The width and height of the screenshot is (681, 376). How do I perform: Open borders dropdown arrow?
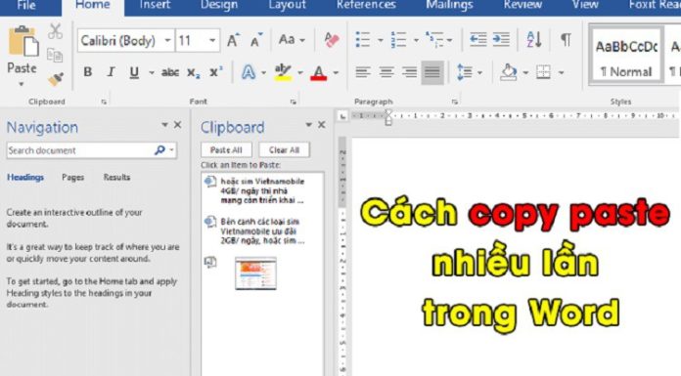coord(561,73)
